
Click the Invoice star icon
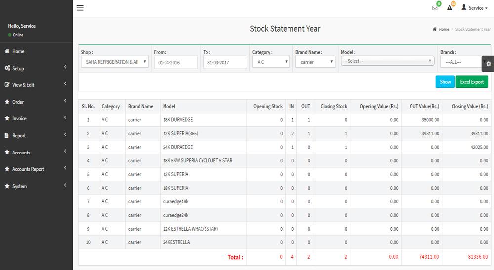pos(7,118)
